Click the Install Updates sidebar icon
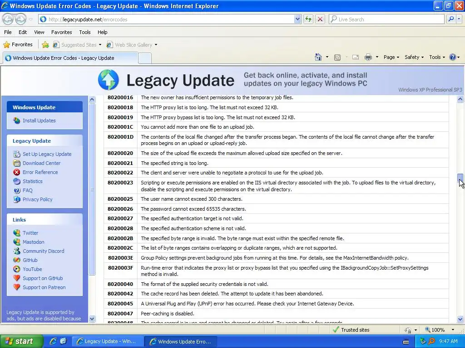The height and width of the screenshot is (348, 465). (x=17, y=121)
